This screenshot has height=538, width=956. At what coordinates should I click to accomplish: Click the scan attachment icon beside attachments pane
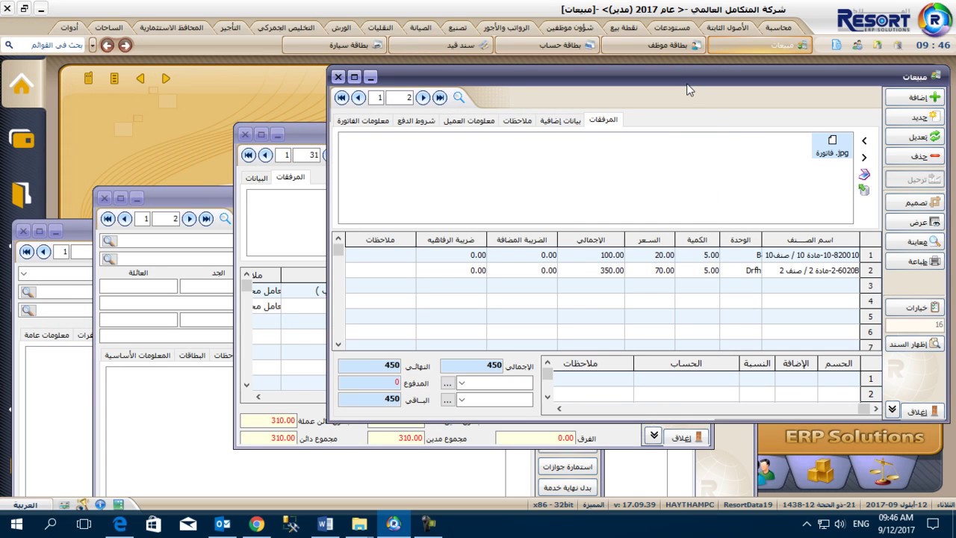(x=864, y=174)
